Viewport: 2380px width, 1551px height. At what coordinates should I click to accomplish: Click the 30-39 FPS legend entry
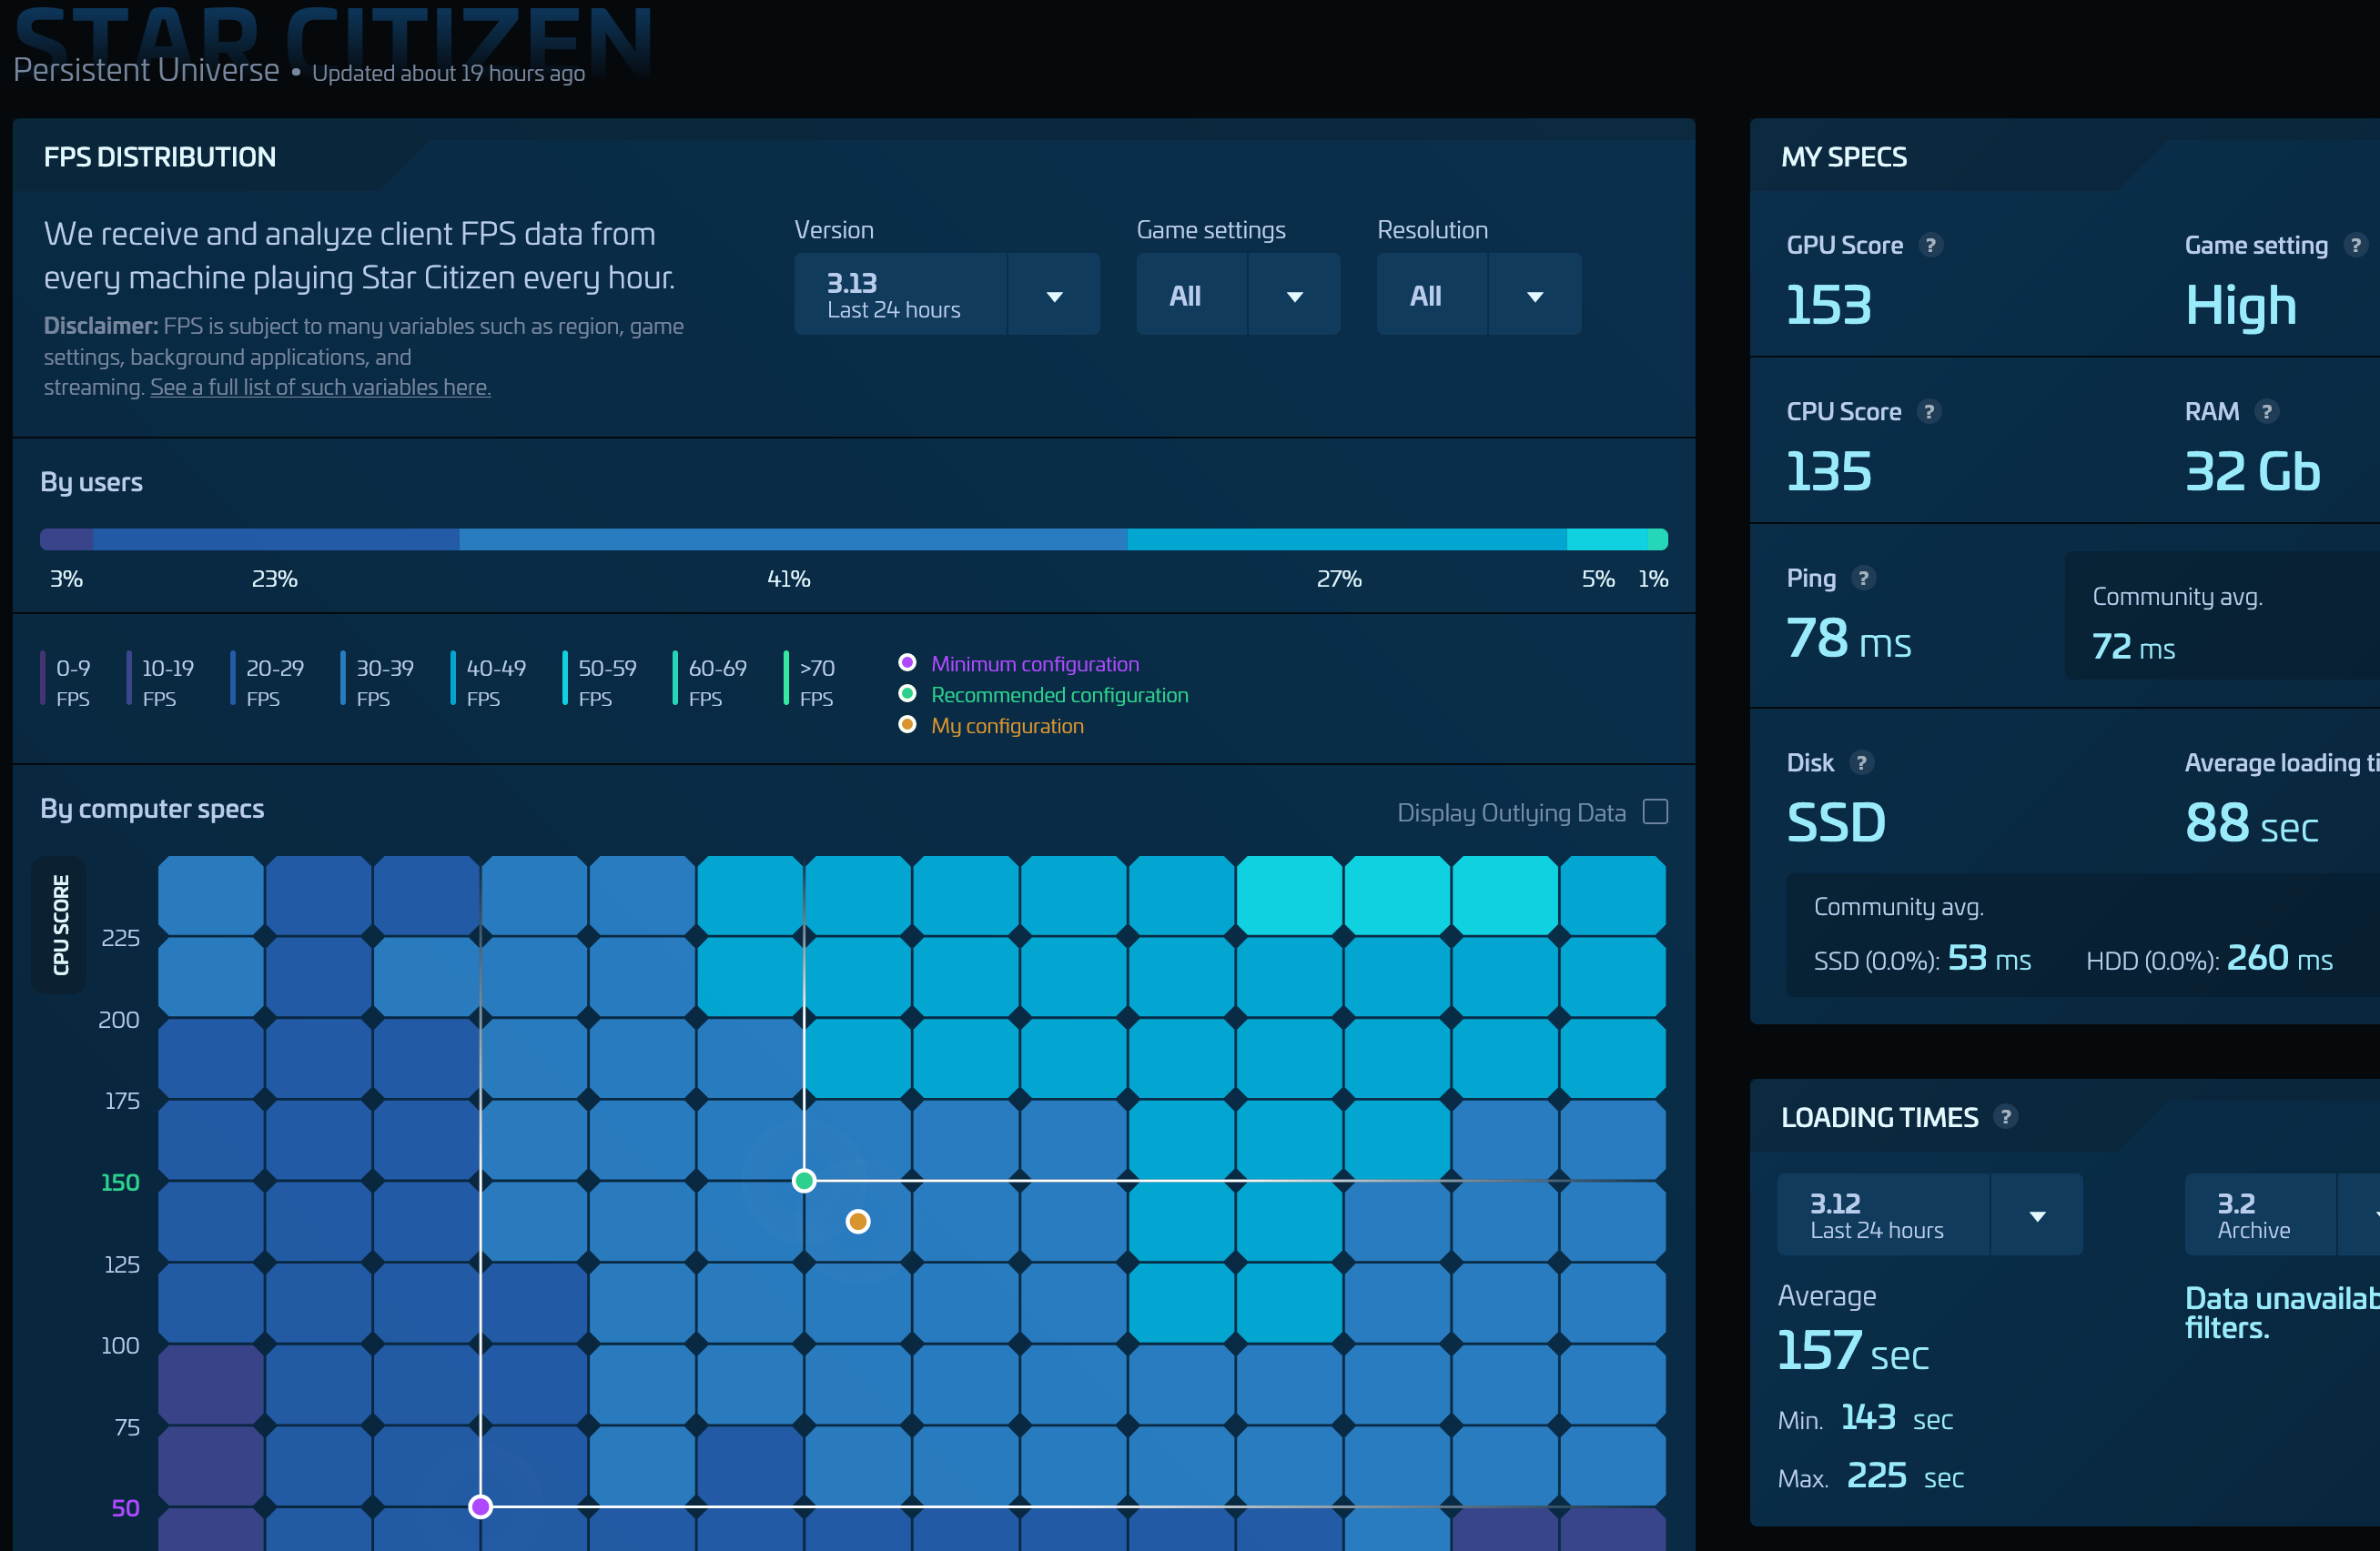point(377,681)
